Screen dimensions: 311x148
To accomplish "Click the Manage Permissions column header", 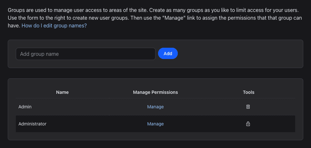I will 155,92.
